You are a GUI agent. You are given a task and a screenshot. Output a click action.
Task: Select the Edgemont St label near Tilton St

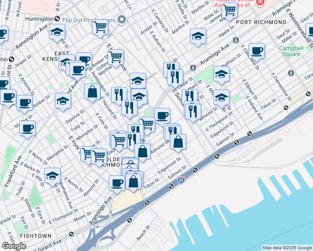[x=169, y=166]
